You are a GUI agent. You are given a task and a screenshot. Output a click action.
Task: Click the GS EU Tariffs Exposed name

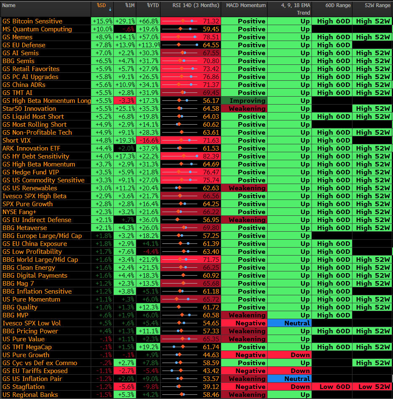click(35, 371)
